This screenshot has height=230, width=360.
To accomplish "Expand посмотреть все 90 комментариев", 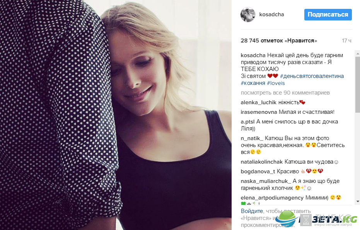I will [285, 93].
